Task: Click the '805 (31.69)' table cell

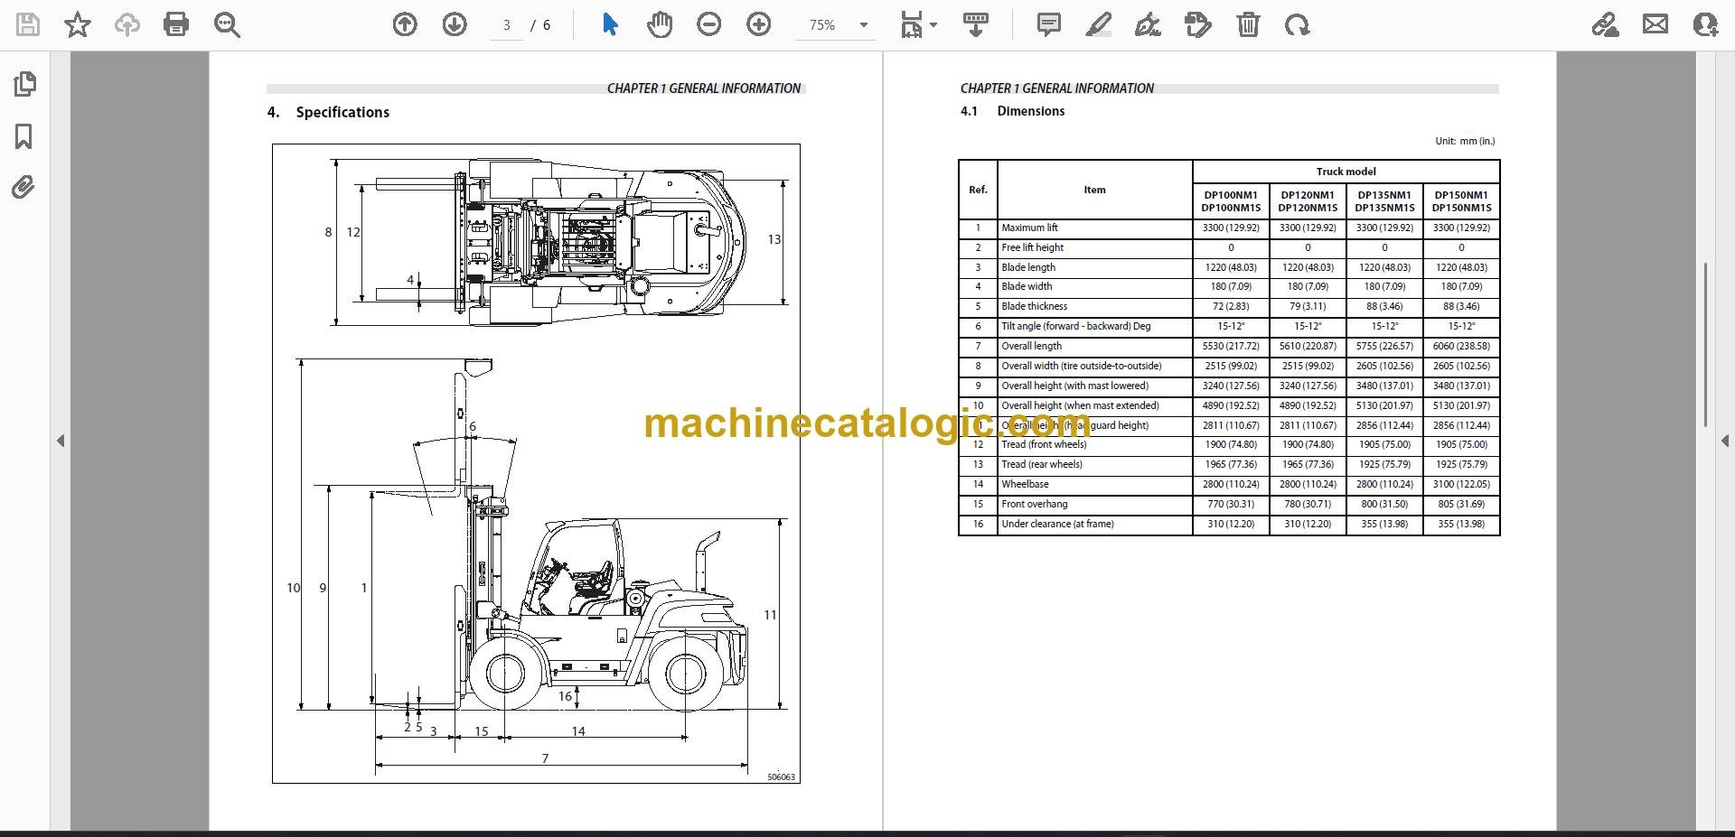Action: 1461,504
